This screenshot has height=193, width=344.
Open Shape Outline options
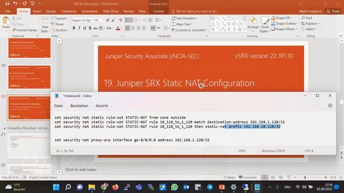point(284,24)
